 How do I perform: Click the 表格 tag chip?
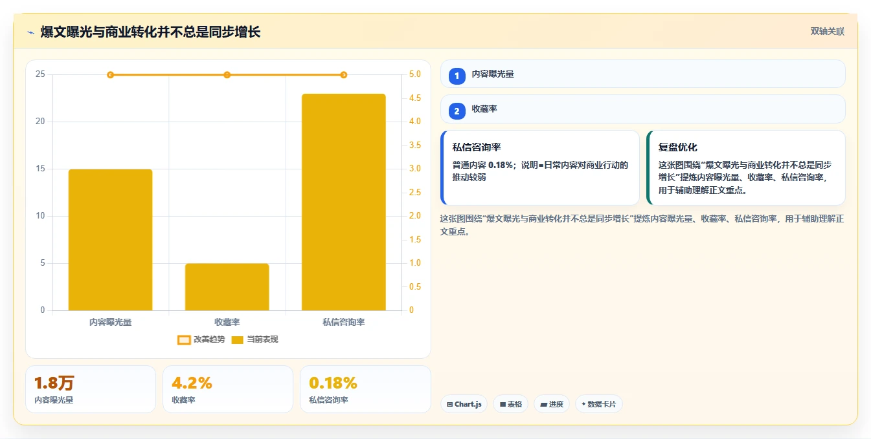[511, 404]
